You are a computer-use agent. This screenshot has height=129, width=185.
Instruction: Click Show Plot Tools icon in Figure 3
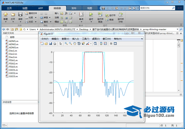point(115,44)
